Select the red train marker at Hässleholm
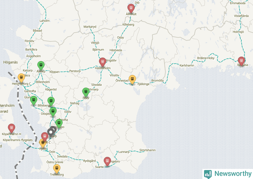 point(102,62)
